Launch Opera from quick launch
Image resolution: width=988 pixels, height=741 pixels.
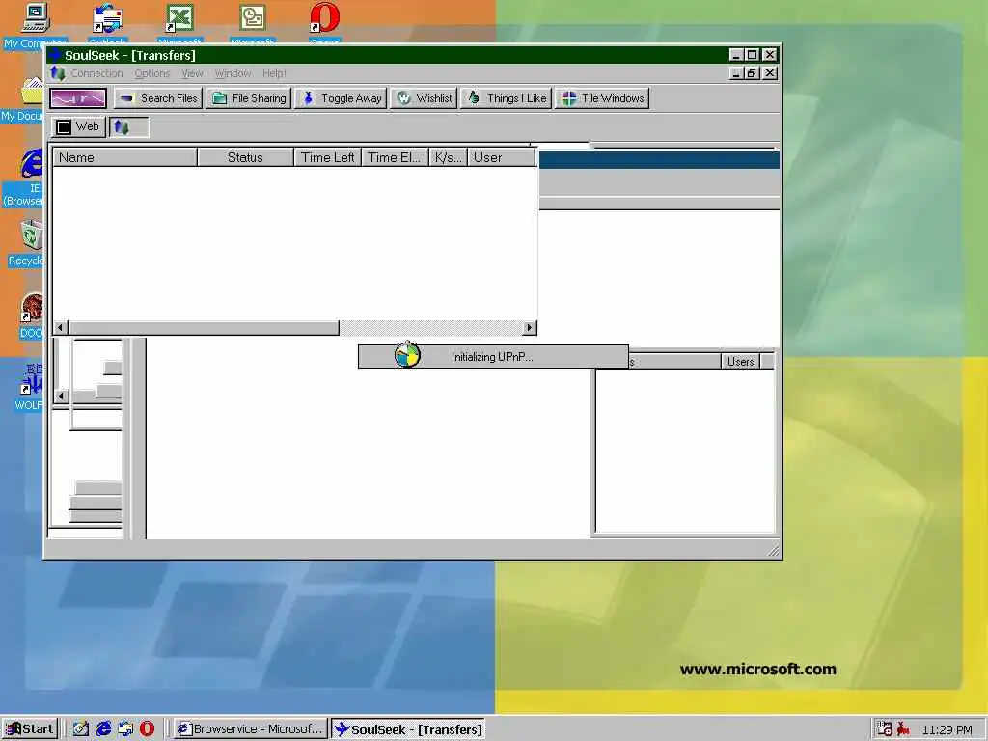point(147,729)
